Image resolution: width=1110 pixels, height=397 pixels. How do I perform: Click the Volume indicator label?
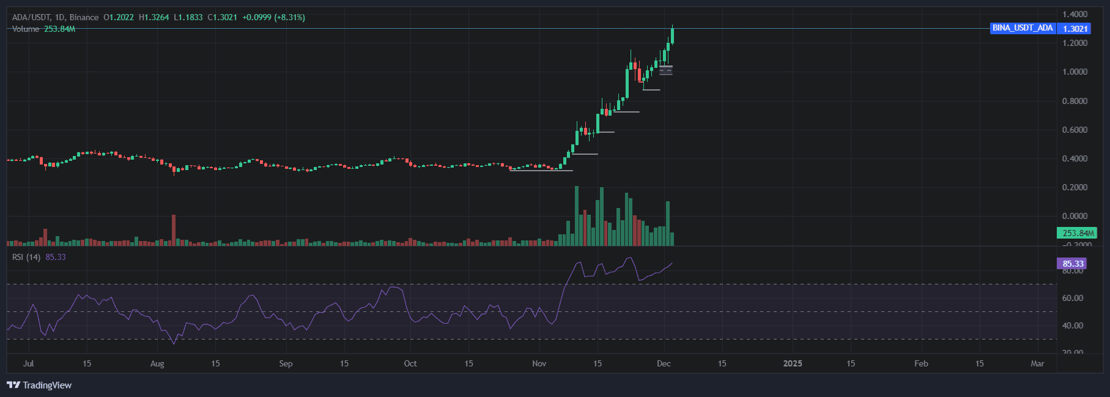point(26,29)
